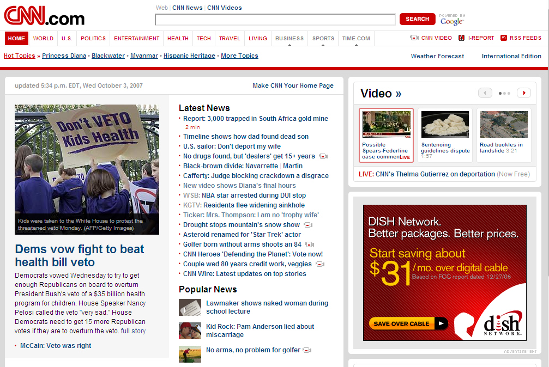The image size is (549, 367).
Task: Expand the Business menu
Action: coord(289,39)
